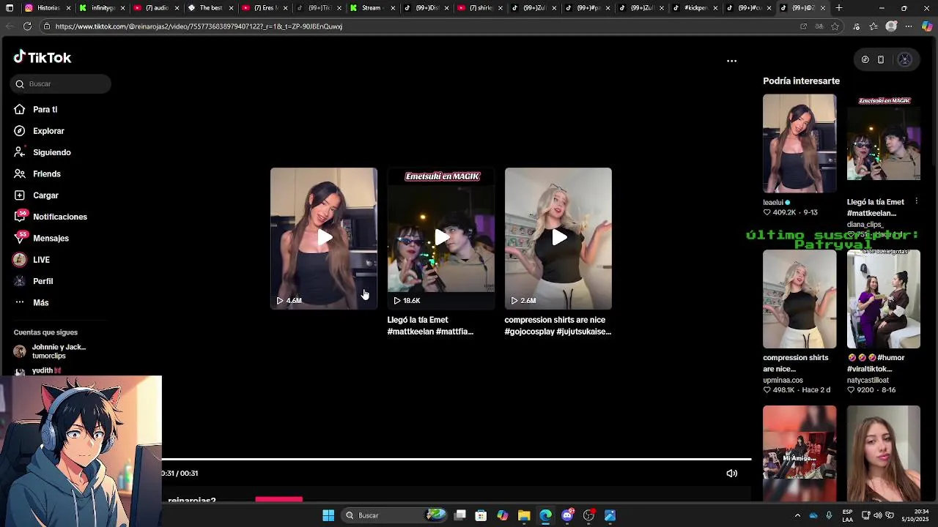The height and width of the screenshot is (527, 938).
Task: Open the LIVE section
Action: (x=41, y=260)
